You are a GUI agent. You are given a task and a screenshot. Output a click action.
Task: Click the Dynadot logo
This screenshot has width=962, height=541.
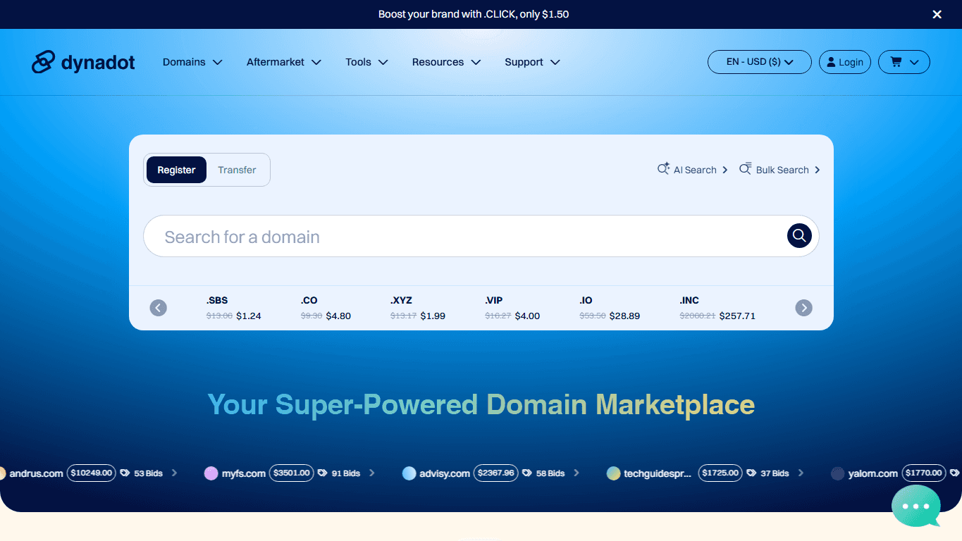83,62
